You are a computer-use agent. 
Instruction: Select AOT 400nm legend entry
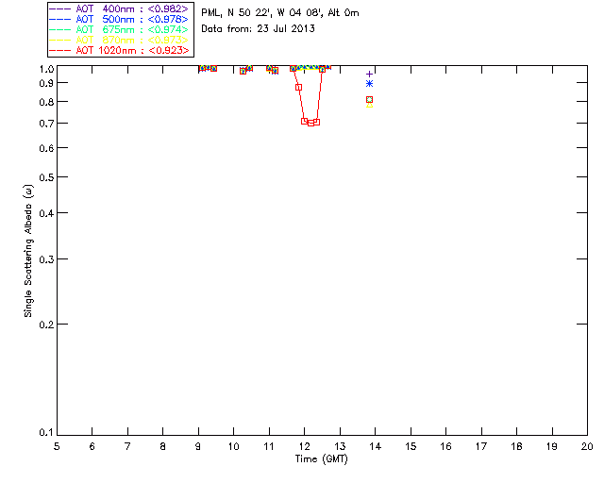point(119,8)
